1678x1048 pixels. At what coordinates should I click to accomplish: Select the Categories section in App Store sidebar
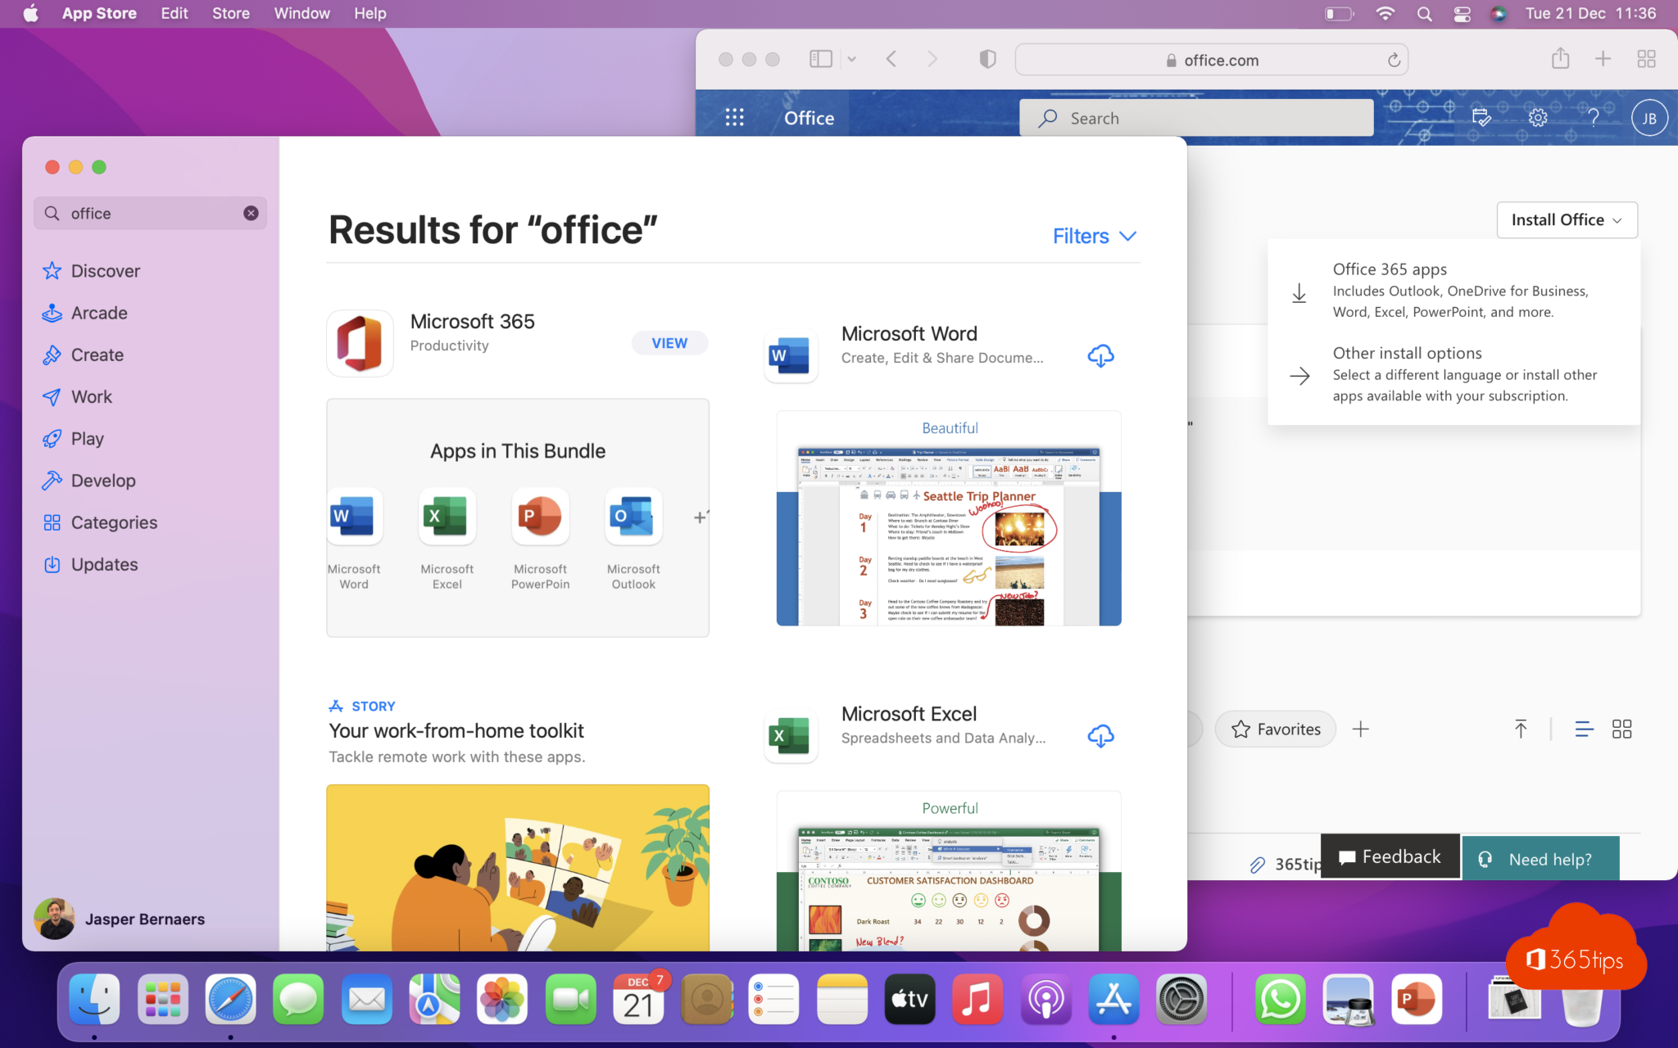(114, 522)
